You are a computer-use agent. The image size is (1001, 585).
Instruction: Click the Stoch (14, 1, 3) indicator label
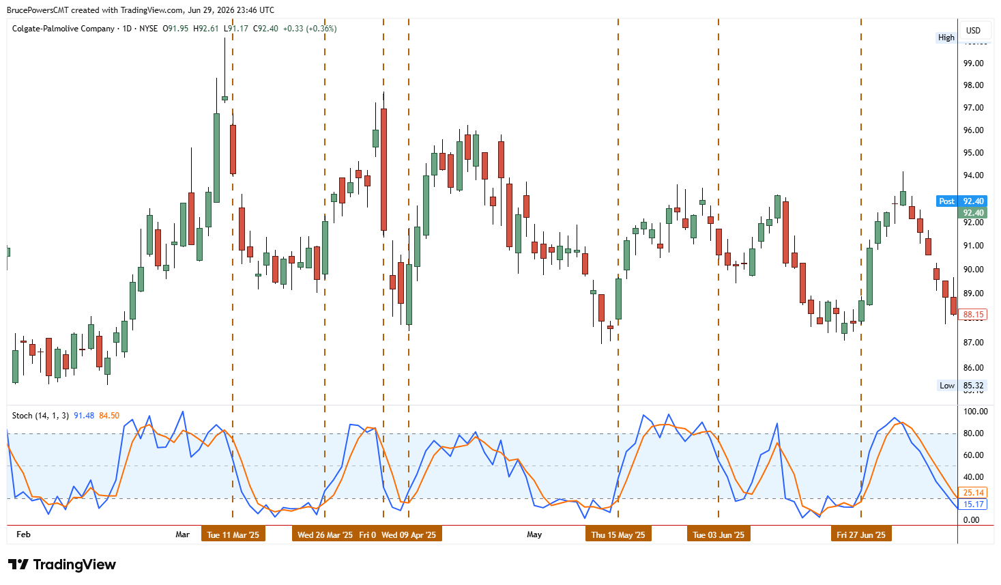click(x=40, y=416)
